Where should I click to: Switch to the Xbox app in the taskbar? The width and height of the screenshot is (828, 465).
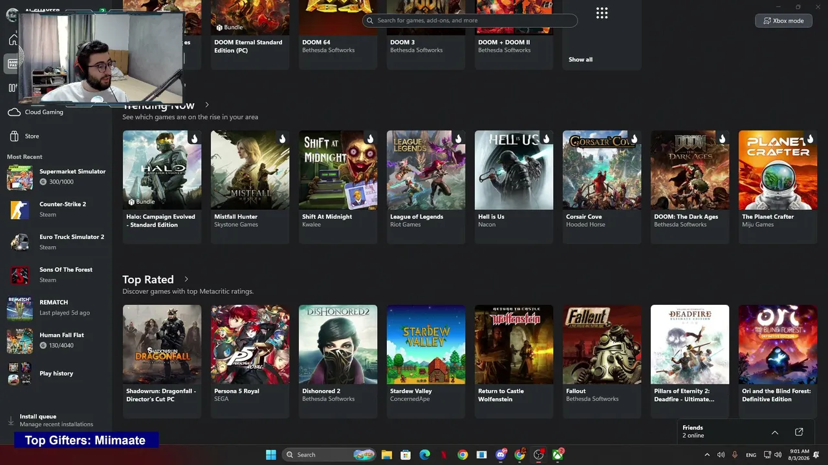click(x=558, y=455)
